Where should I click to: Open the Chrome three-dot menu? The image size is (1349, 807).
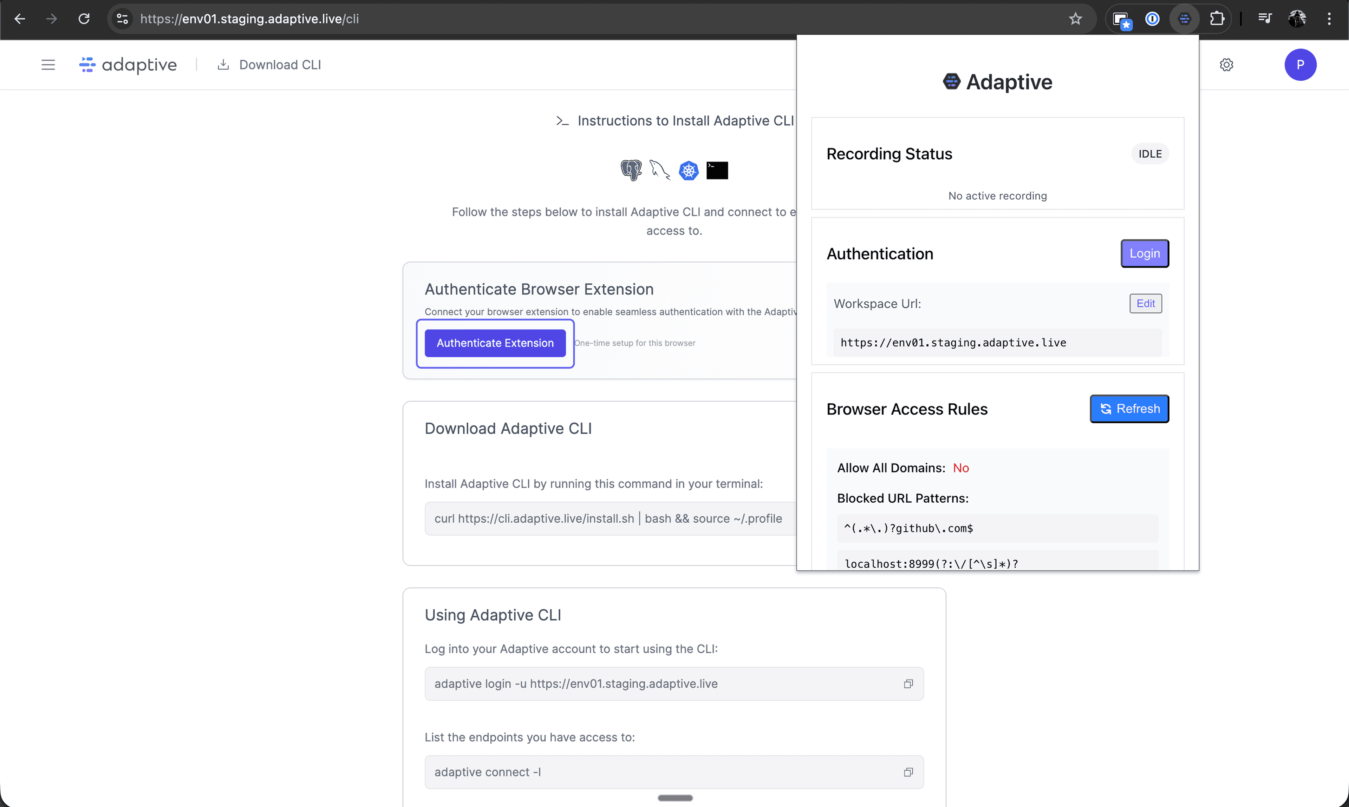(1329, 19)
